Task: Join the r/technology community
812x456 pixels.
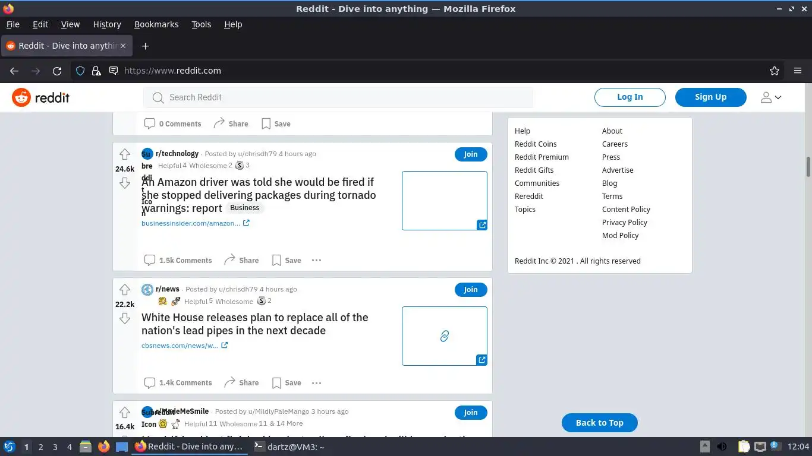Action: pos(471,154)
